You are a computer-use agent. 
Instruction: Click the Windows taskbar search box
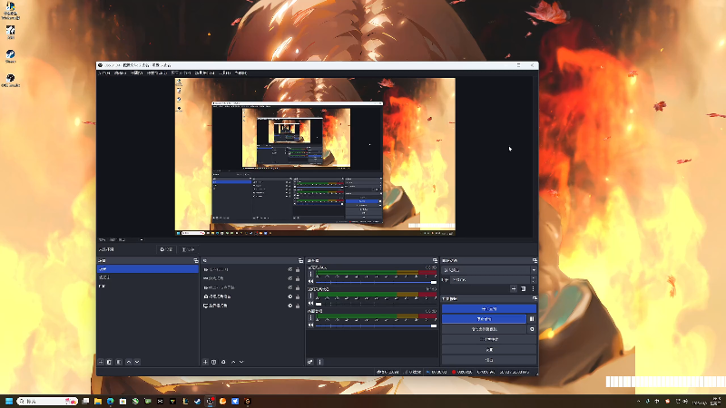click(x=47, y=401)
